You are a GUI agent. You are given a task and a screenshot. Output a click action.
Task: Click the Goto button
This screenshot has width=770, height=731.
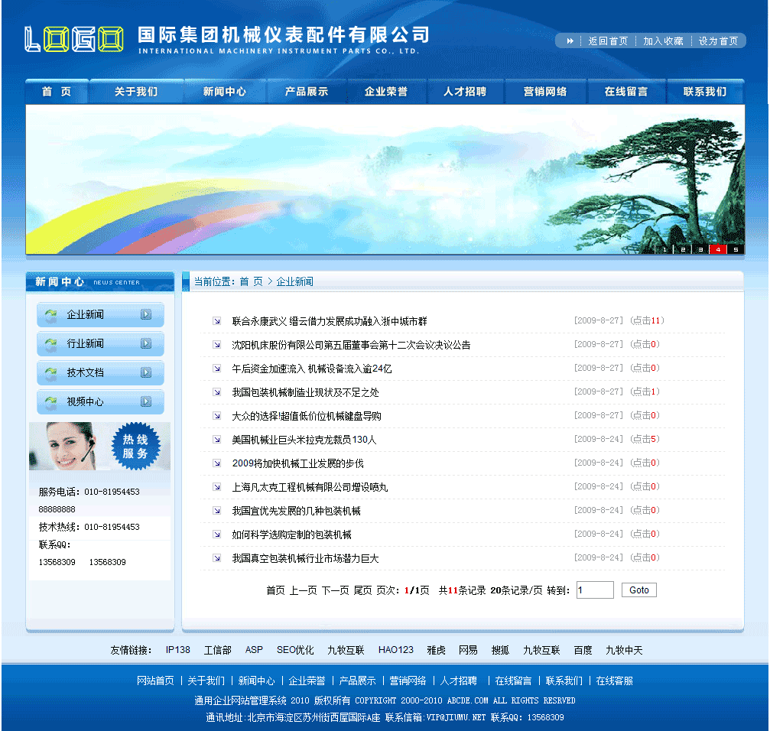(x=639, y=590)
